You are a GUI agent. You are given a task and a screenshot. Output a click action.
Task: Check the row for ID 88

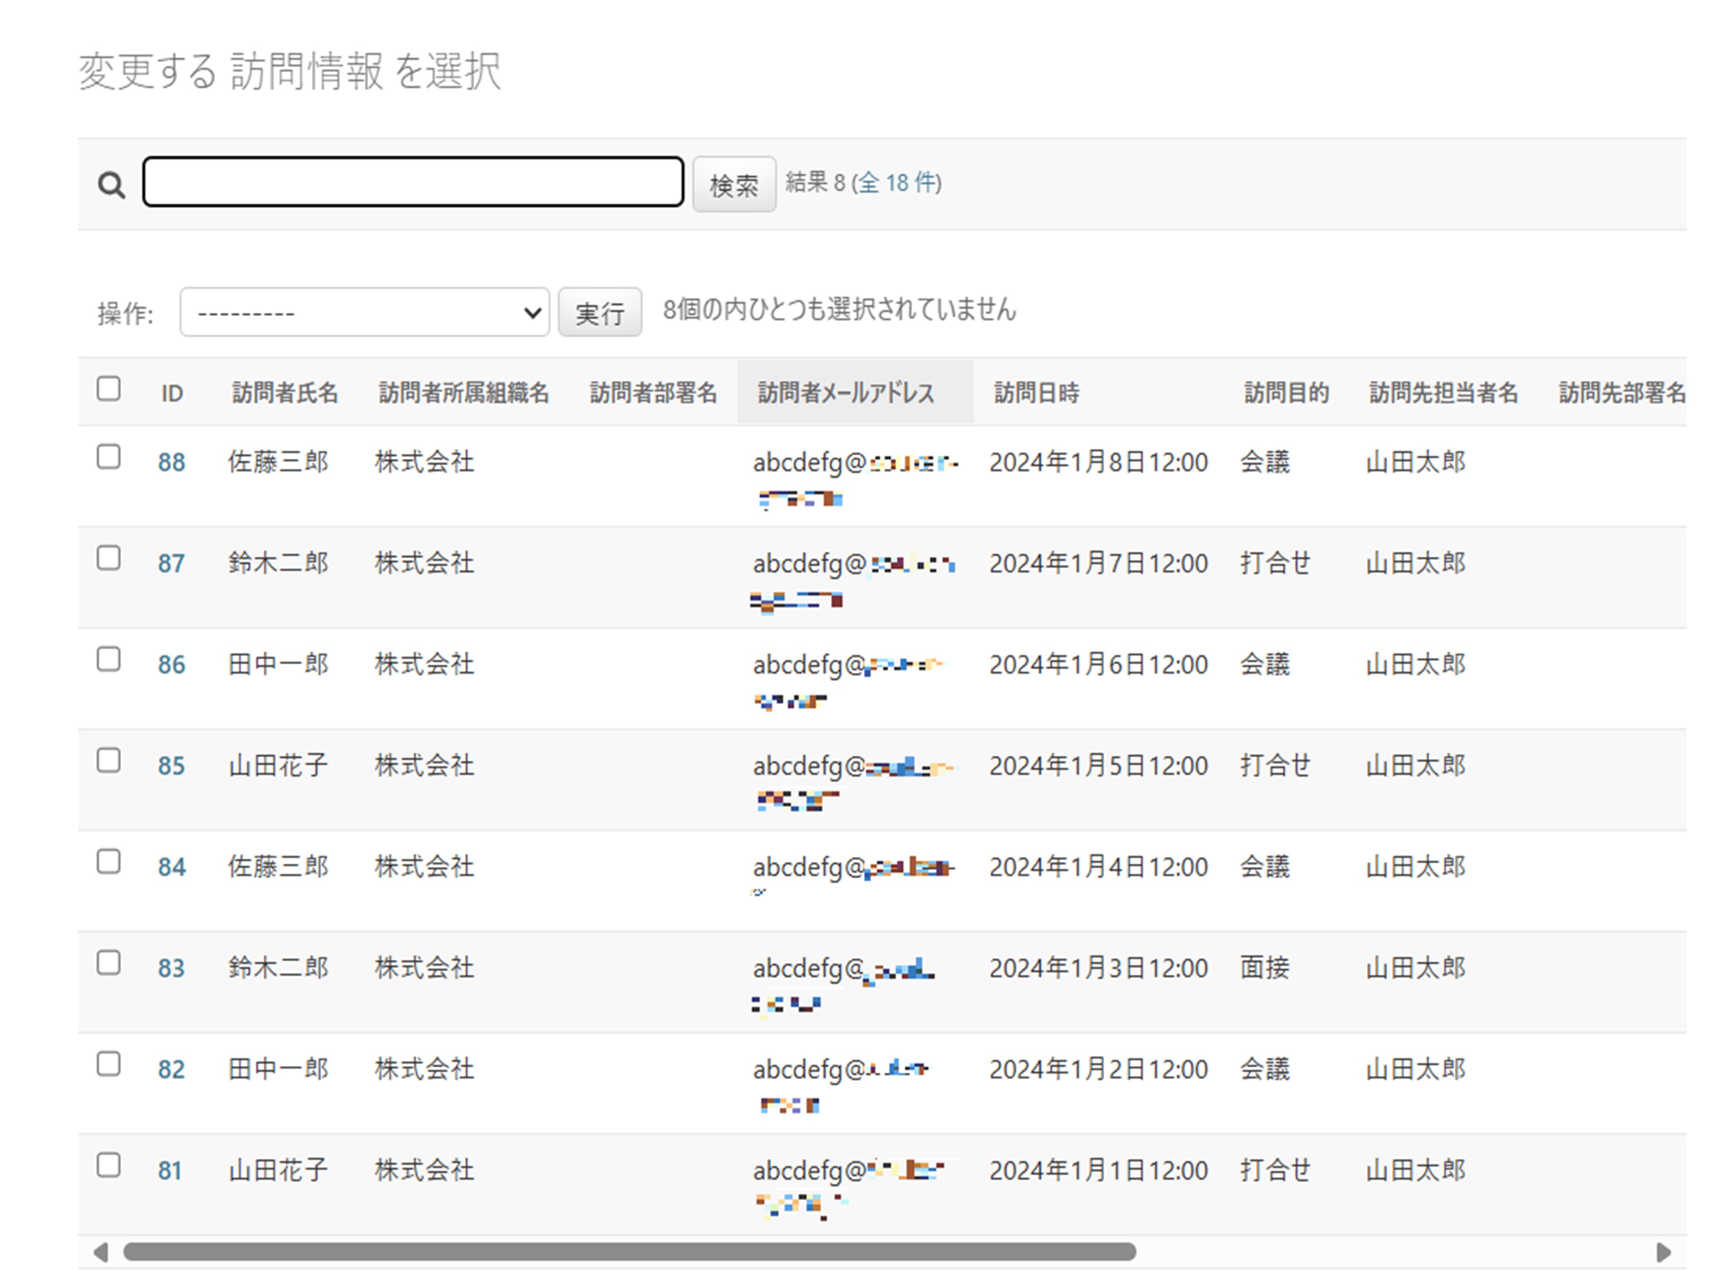[109, 457]
